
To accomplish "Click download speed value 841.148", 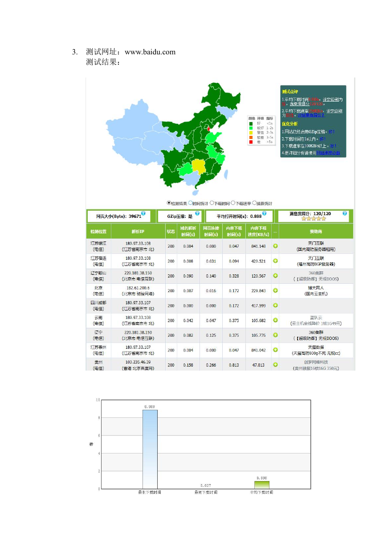I will point(258,246).
